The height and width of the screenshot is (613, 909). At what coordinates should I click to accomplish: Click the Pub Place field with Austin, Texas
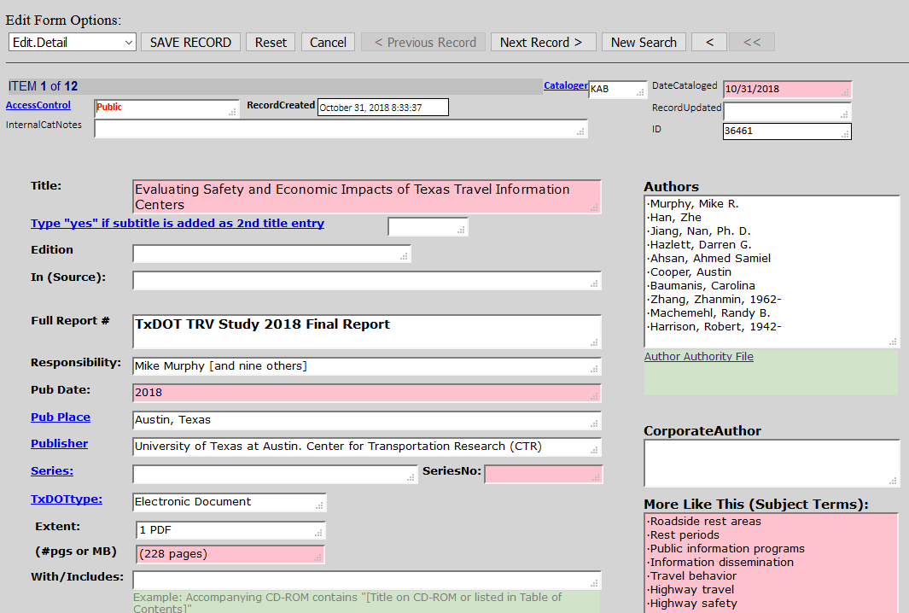coord(366,420)
